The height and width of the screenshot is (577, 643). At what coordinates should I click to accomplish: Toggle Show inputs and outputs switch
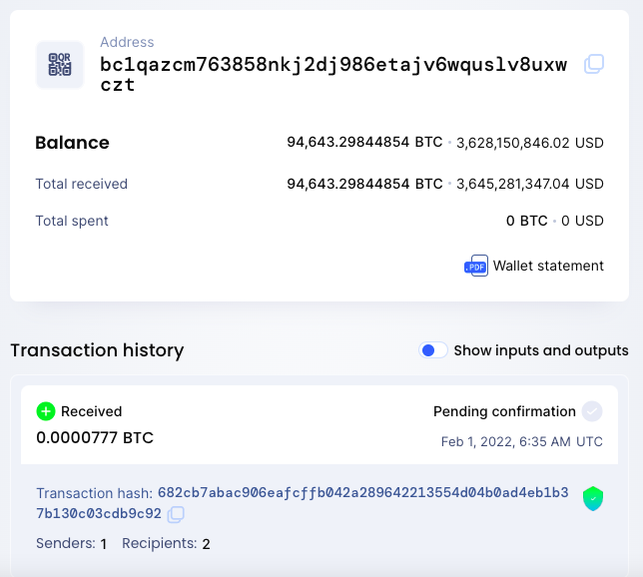coord(433,350)
